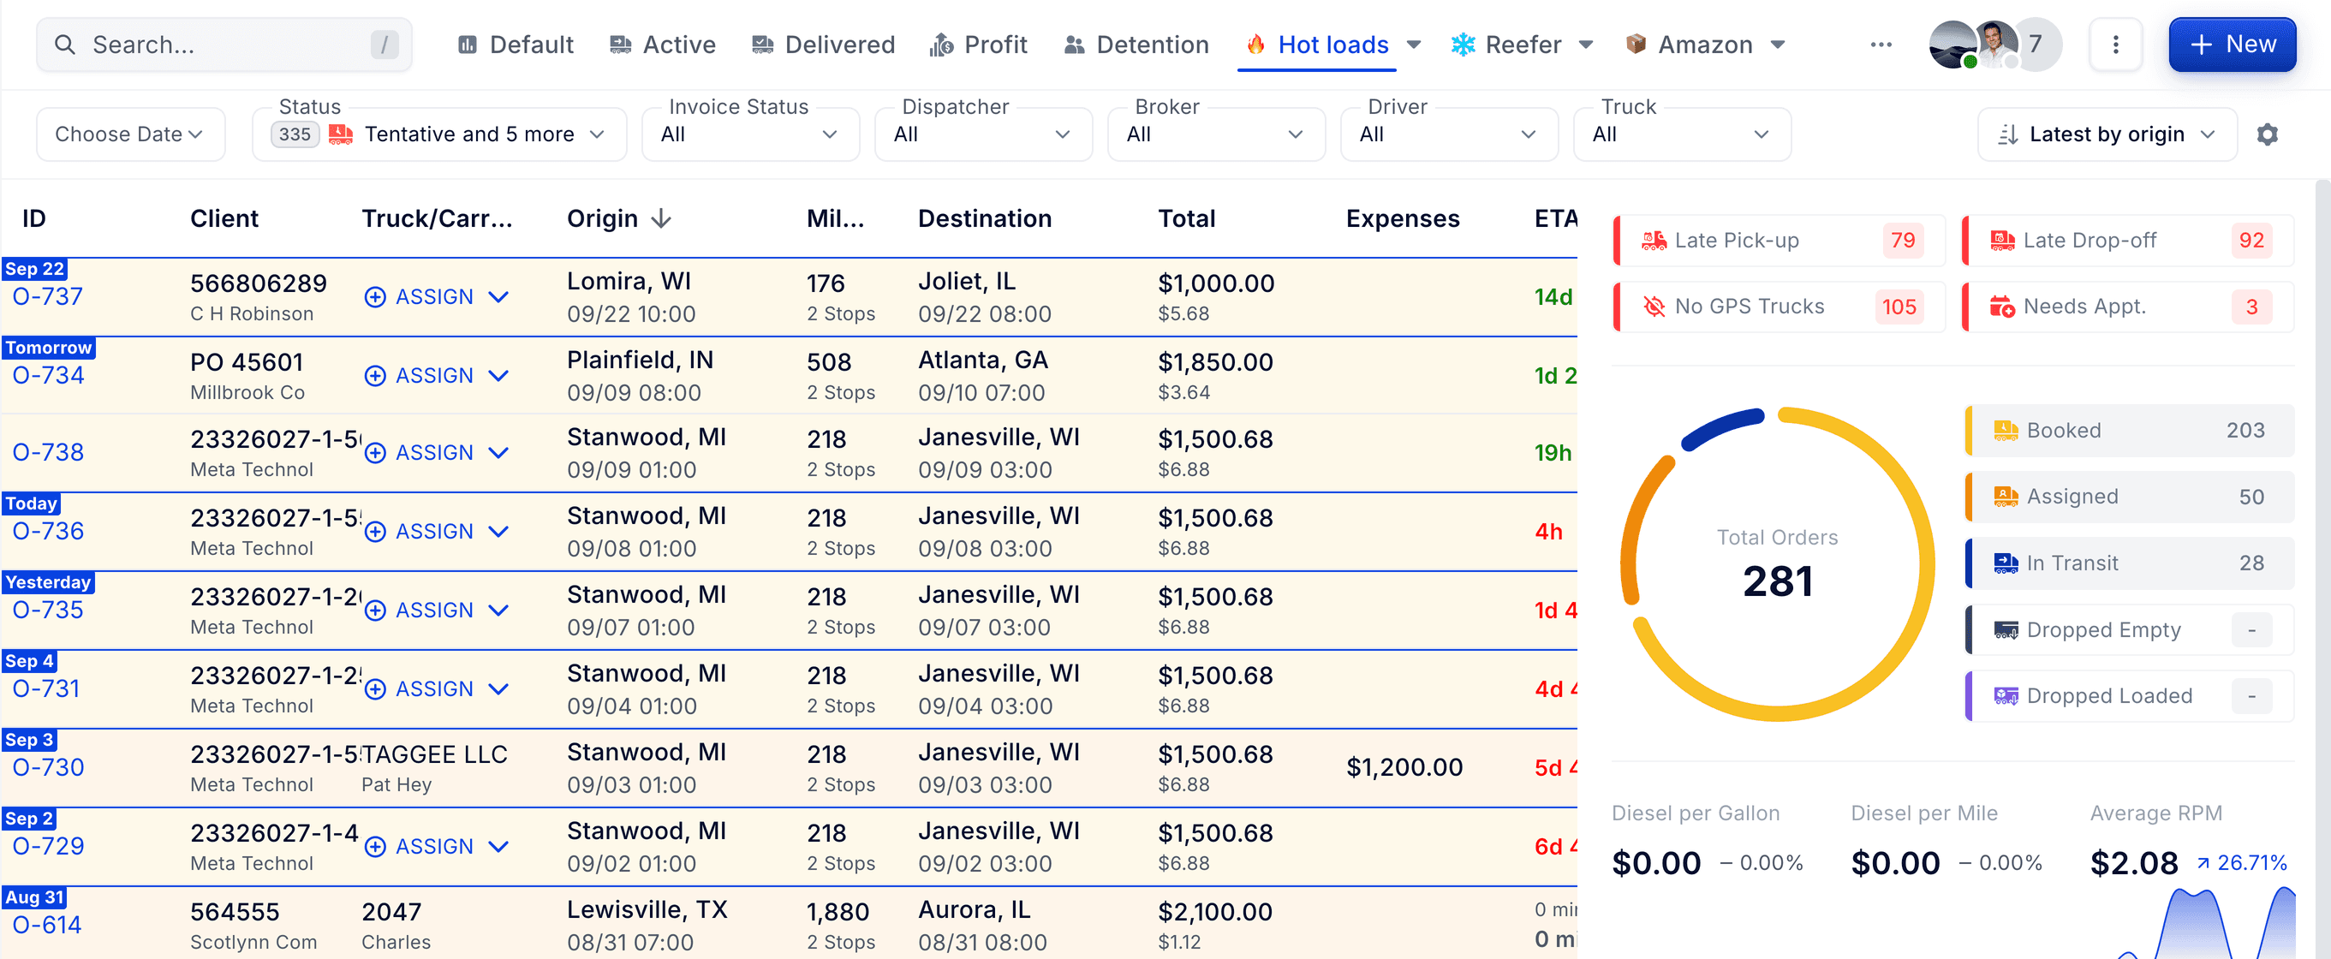Click the search magnifier icon
This screenshot has height=959, width=2331.
pyautogui.click(x=64, y=45)
